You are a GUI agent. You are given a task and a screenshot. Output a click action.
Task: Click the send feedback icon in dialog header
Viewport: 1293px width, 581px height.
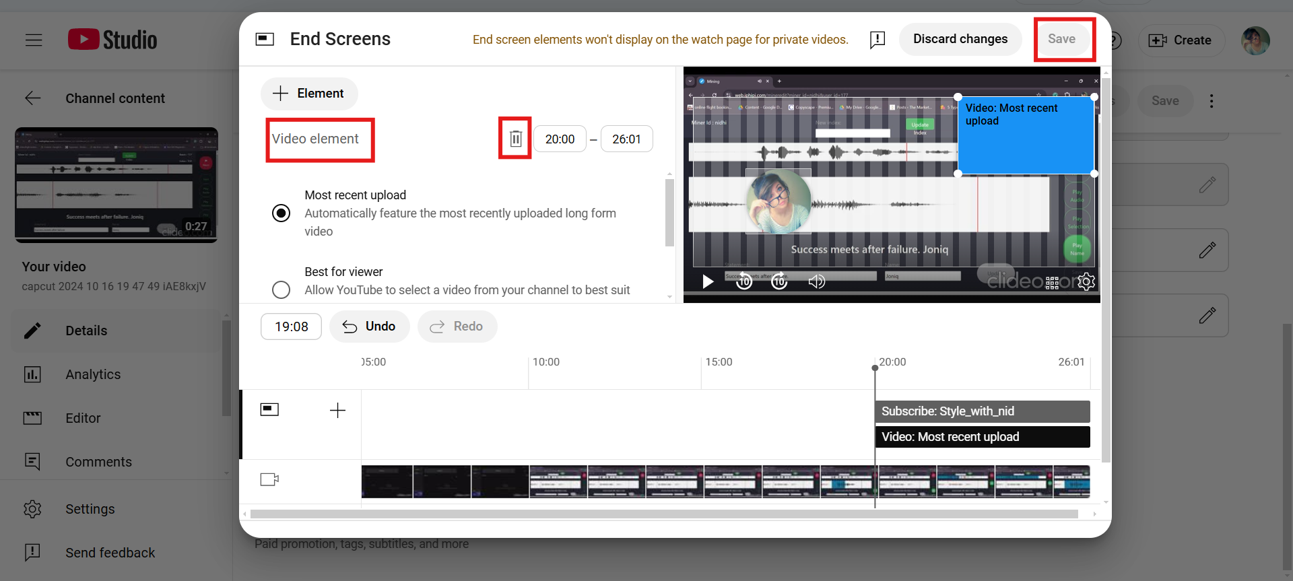[x=877, y=40]
